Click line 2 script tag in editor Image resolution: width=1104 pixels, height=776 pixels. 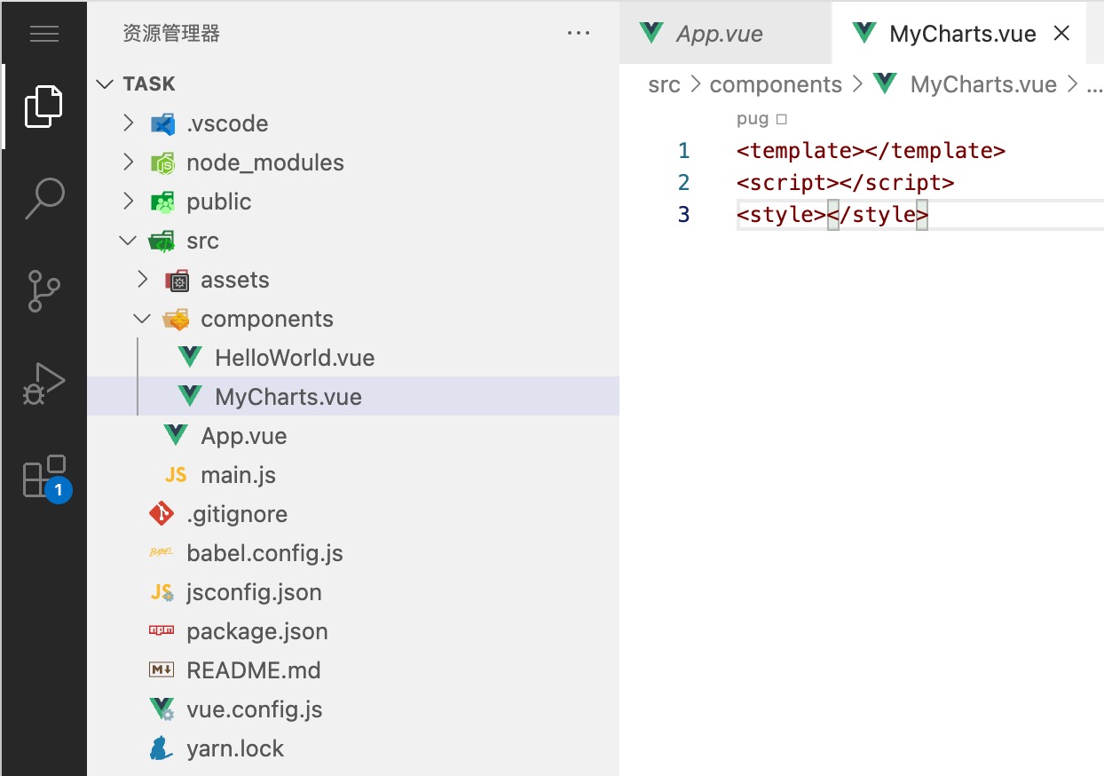click(844, 183)
